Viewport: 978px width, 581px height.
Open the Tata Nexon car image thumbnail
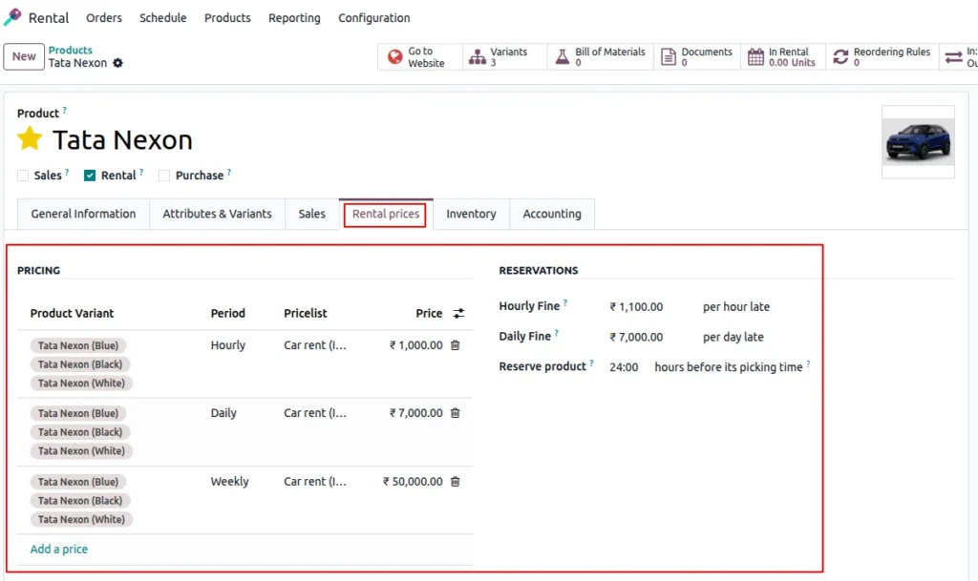(918, 142)
